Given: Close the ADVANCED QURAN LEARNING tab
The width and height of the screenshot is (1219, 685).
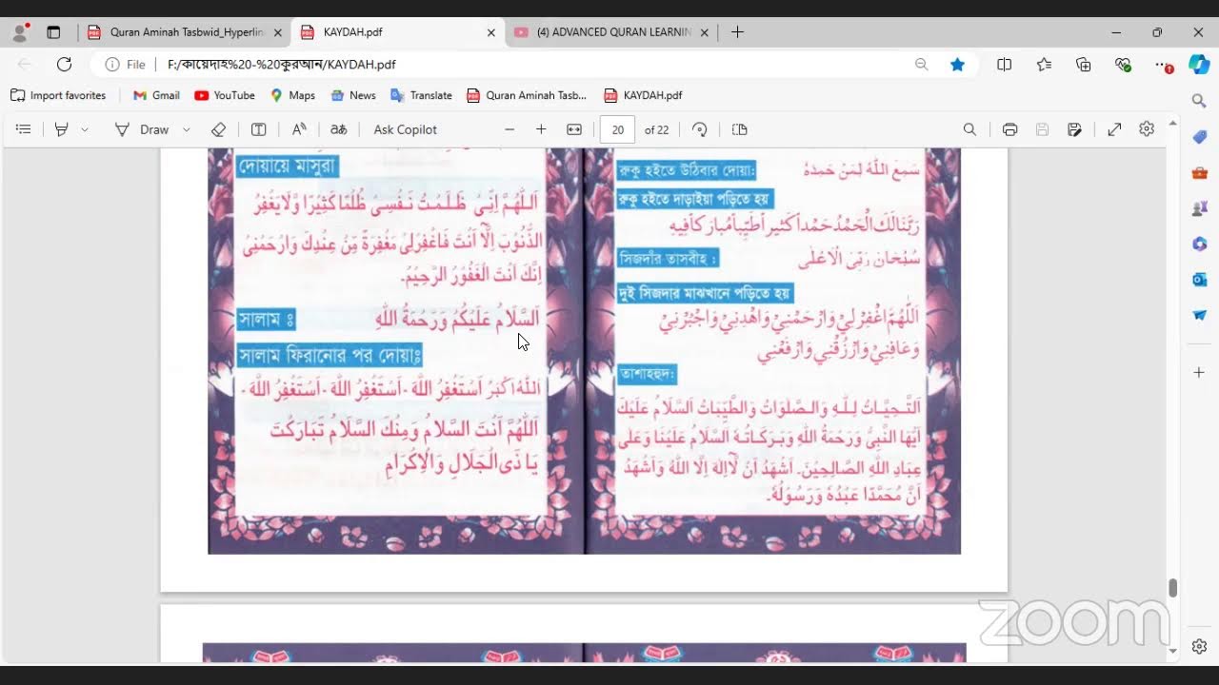Looking at the screenshot, I should (x=704, y=32).
